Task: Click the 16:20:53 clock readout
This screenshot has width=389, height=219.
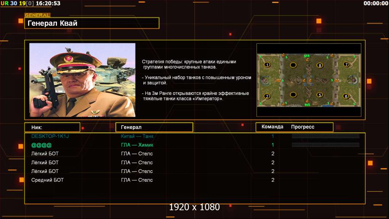Action: click(x=48, y=3)
